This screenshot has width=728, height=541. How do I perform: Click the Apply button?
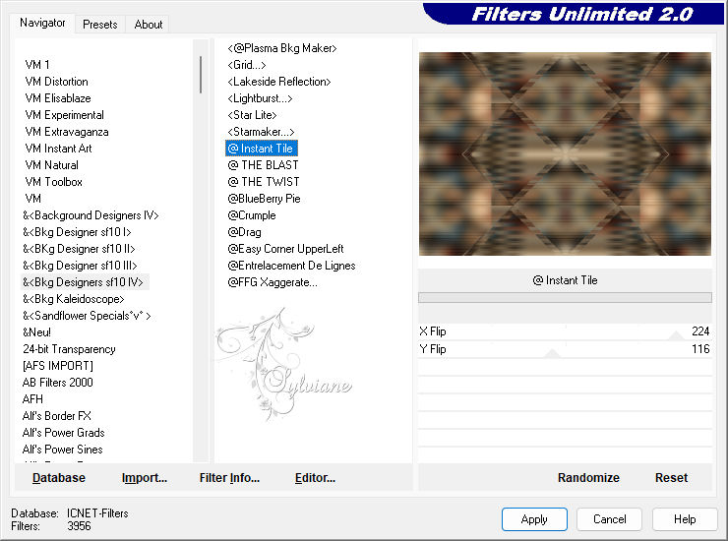tap(534, 518)
